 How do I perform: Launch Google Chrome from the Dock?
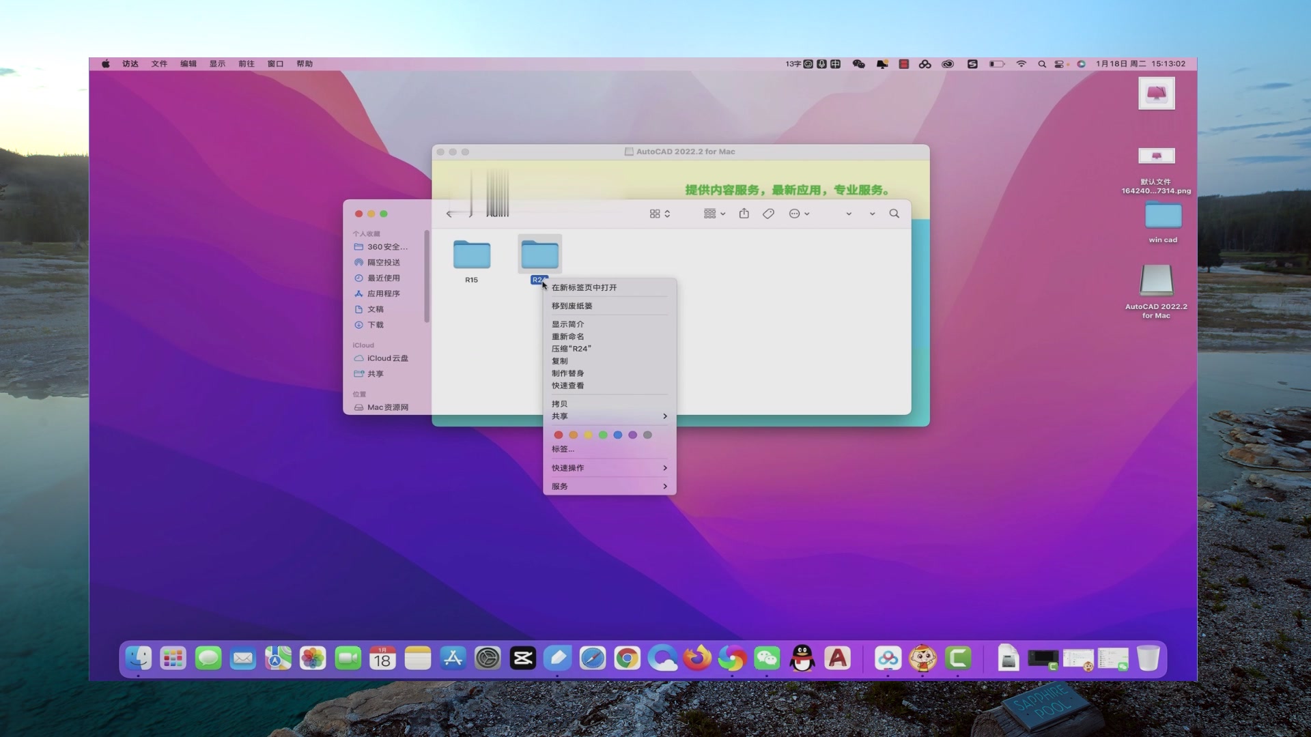(627, 659)
